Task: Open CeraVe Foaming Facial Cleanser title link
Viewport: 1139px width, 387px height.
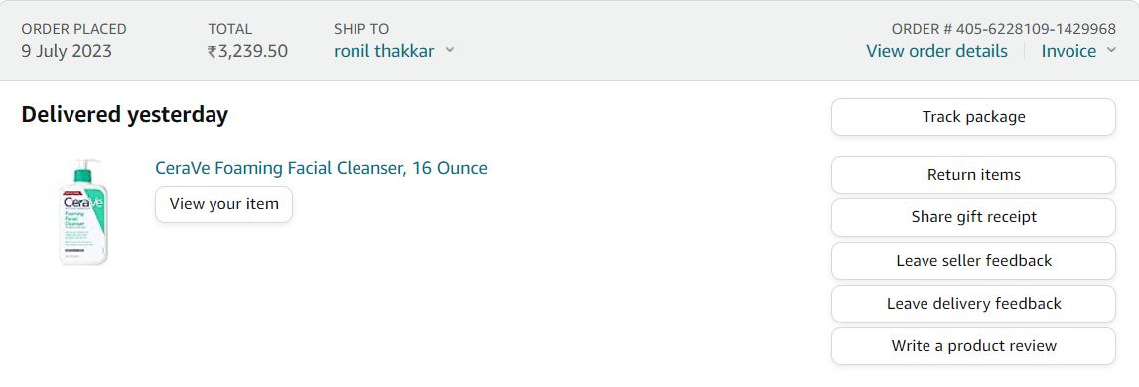Action: pos(321,168)
